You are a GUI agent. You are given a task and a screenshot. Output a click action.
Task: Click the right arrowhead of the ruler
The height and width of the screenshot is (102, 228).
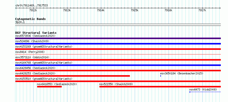220,8
